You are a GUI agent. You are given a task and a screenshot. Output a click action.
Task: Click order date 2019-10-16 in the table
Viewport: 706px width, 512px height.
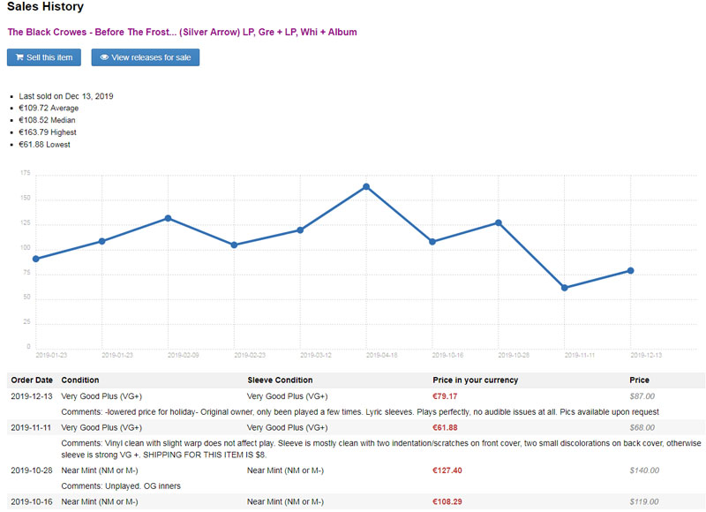pyautogui.click(x=32, y=501)
